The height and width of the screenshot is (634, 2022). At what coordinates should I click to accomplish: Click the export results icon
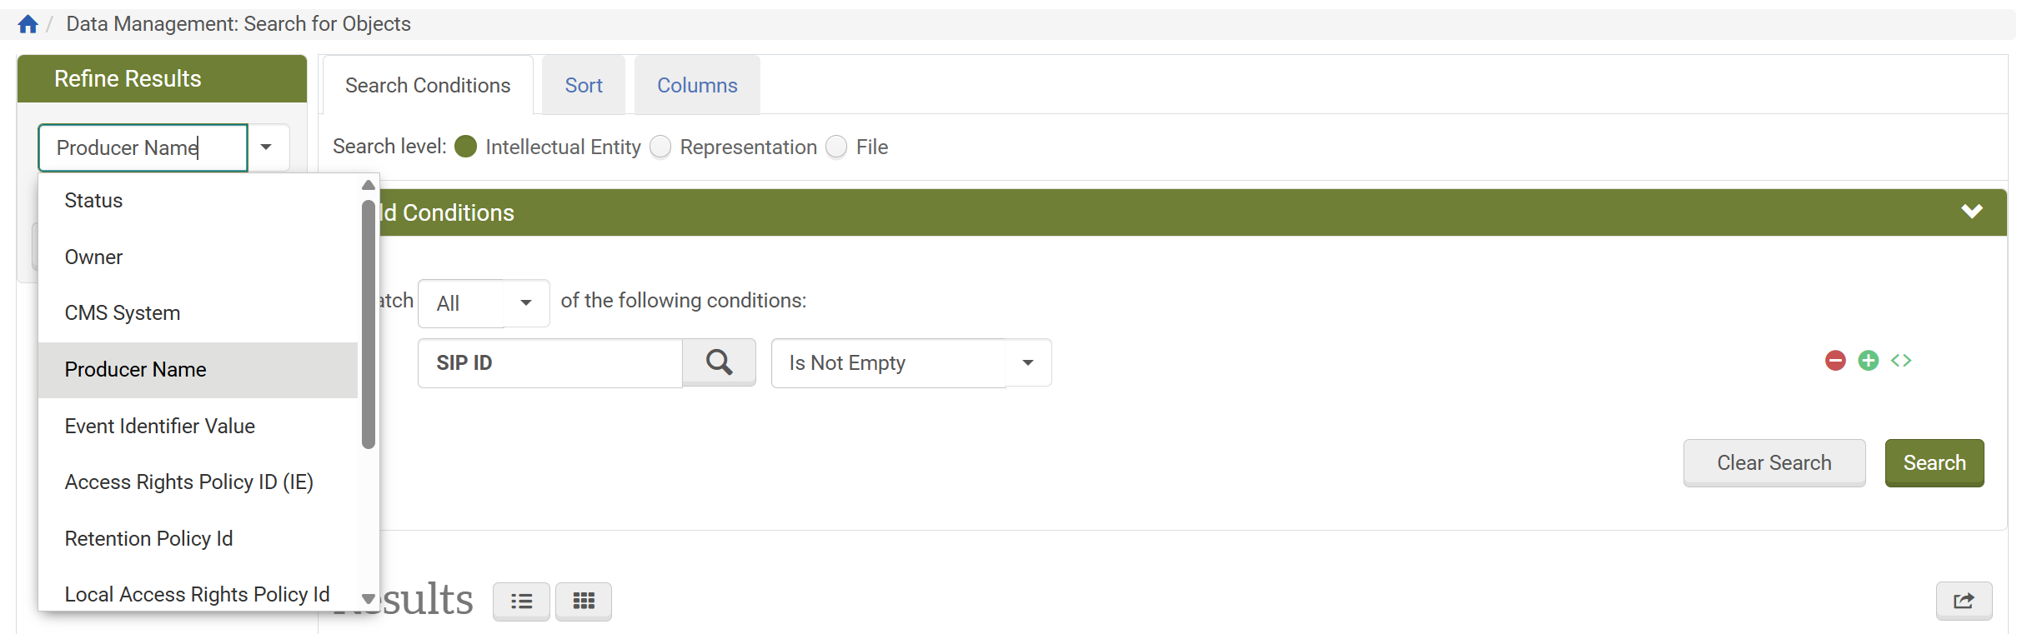click(x=1964, y=601)
